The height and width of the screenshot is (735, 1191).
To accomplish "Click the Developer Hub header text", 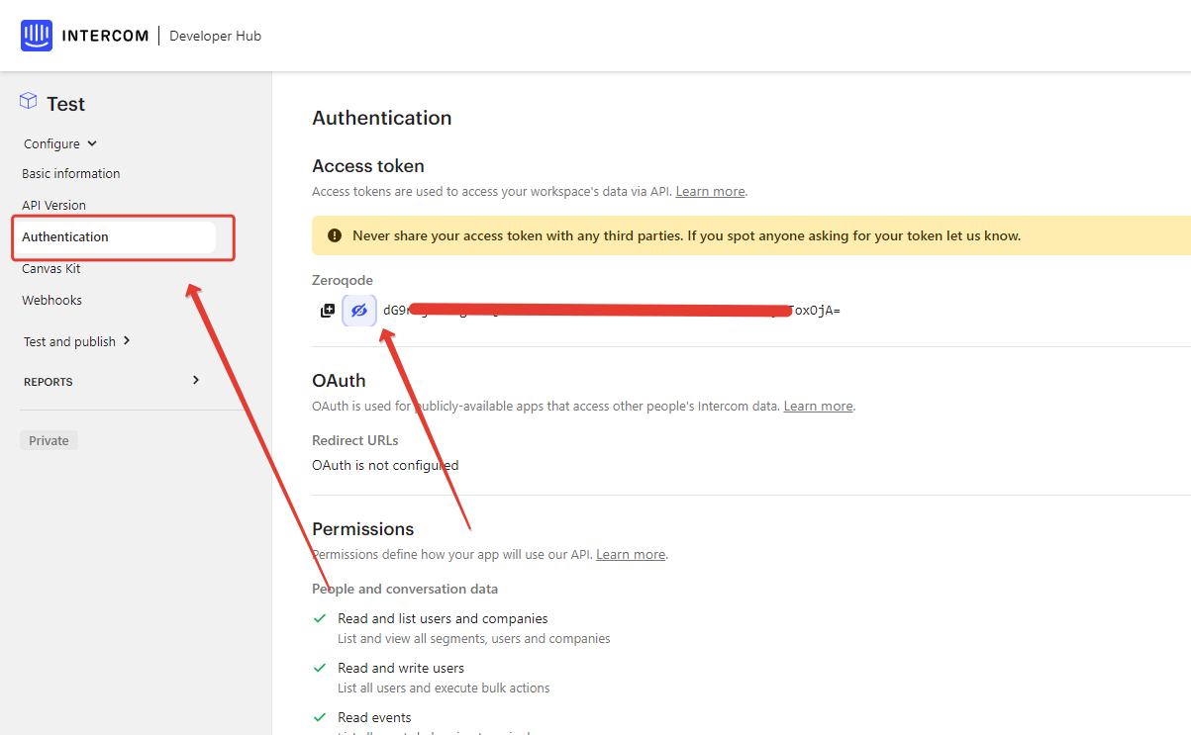I will tap(216, 36).
